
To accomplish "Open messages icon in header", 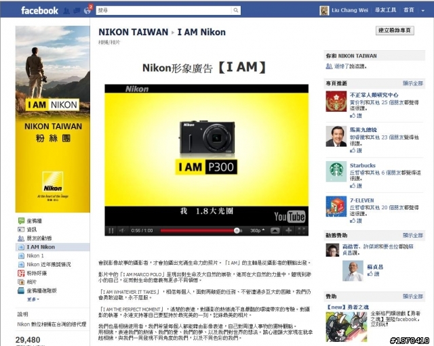I will [x=77, y=11].
